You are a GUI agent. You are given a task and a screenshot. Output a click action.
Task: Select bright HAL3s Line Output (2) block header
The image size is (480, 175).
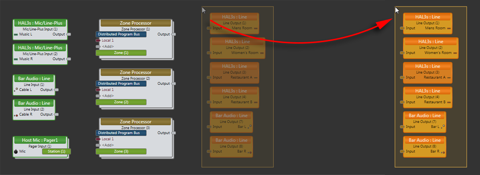coord(431,42)
